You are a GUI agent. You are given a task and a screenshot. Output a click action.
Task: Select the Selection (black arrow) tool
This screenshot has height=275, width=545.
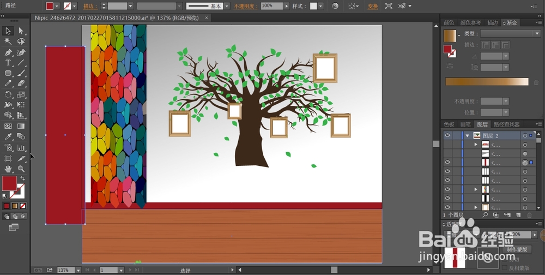[x=8, y=31]
